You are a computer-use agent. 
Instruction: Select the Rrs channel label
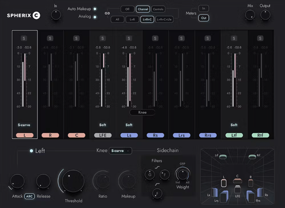(x=208, y=135)
